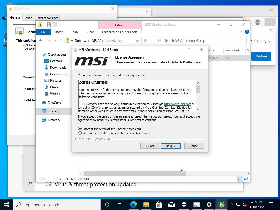Click the Extract contextual tab
This screenshot has width=280, height=210.
click(x=120, y=25)
